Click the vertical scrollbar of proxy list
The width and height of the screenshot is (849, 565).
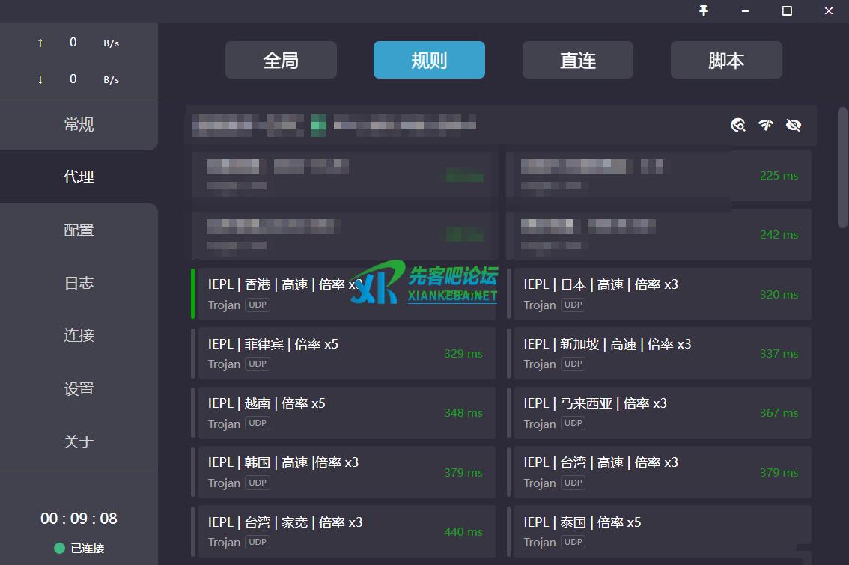842,168
